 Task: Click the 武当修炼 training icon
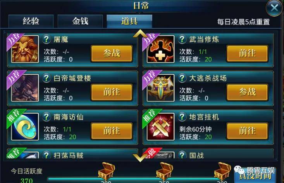pyautogui.click(x=160, y=49)
